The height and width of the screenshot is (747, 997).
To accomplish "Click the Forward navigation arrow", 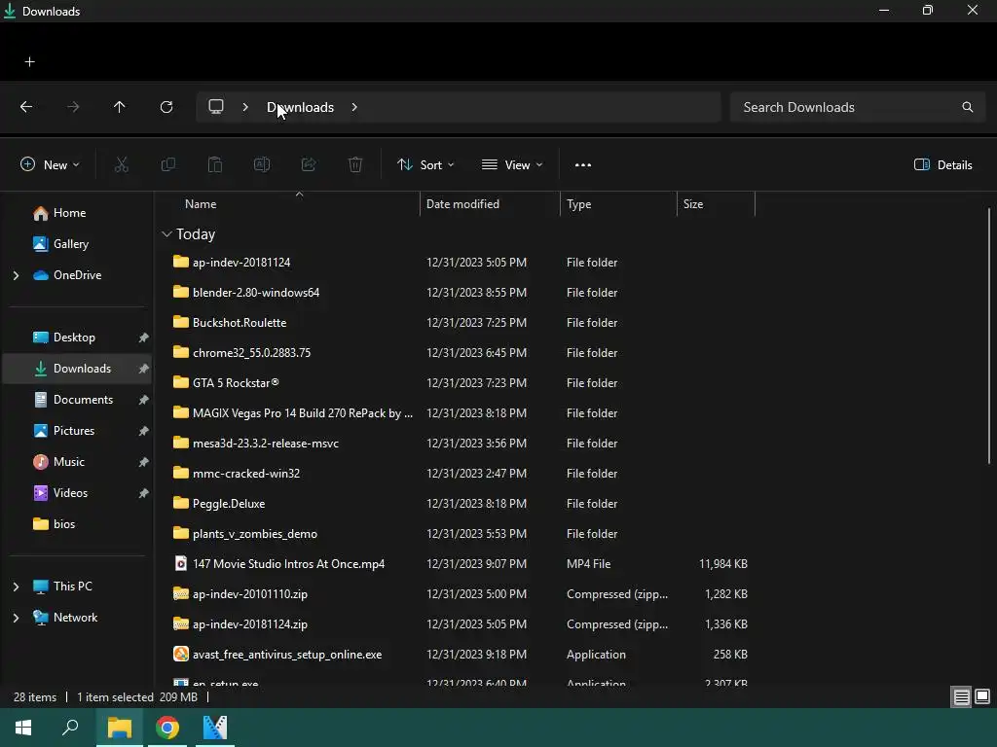I will pos(73,107).
